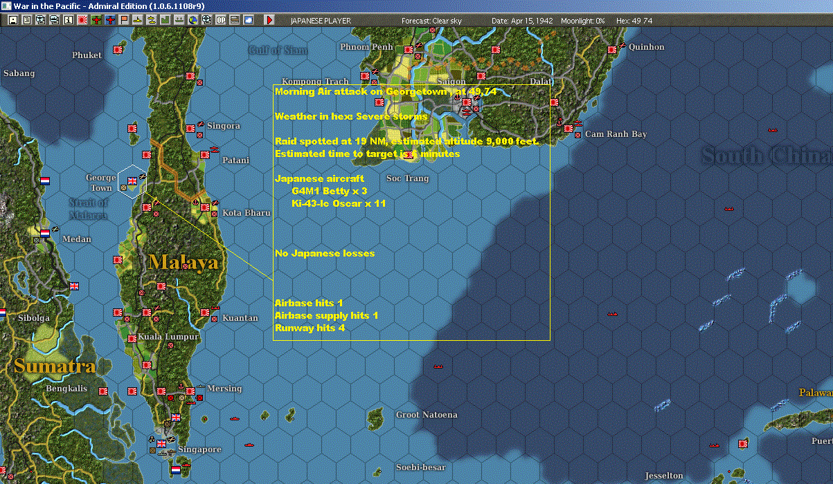The image size is (833, 484).
Task: Click the 'Jesselton' map label
Action: tap(664, 476)
